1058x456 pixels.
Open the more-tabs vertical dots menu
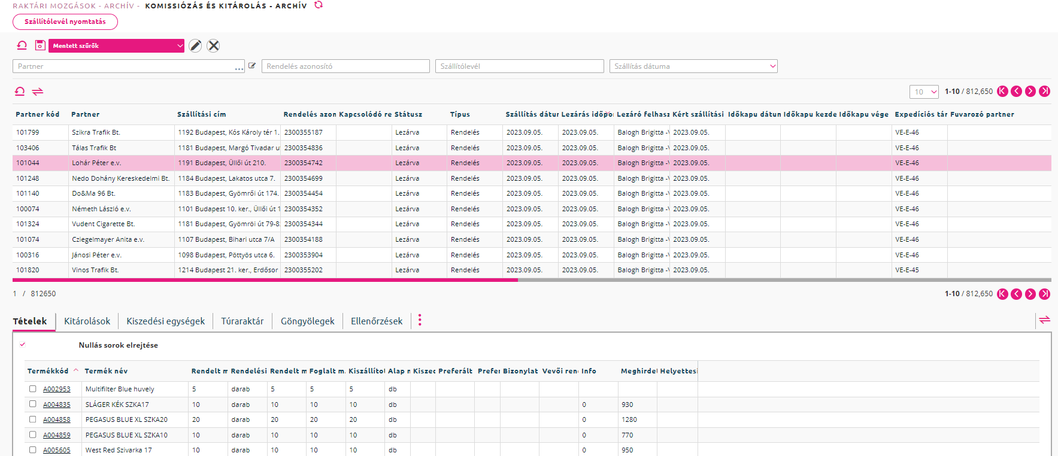tap(420, 320)
